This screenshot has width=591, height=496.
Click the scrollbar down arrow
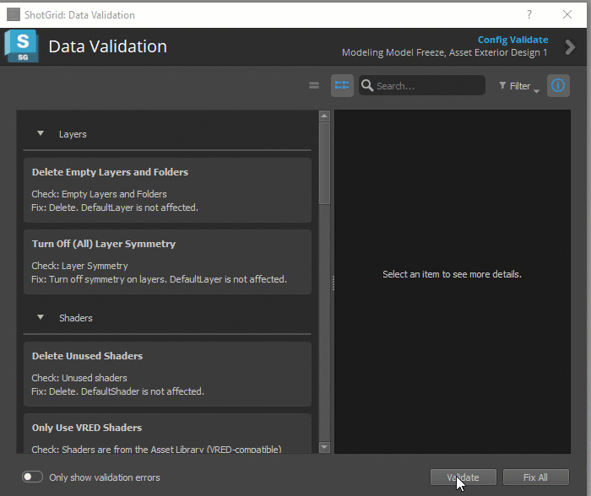[324, 447]
